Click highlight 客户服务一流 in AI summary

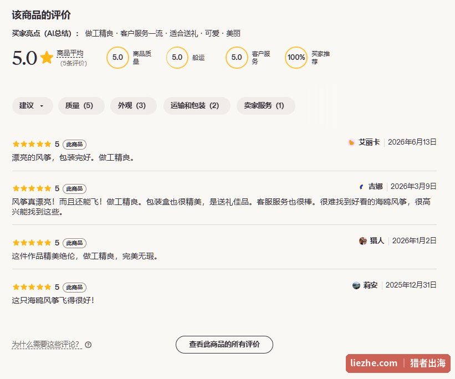point(142,33)
